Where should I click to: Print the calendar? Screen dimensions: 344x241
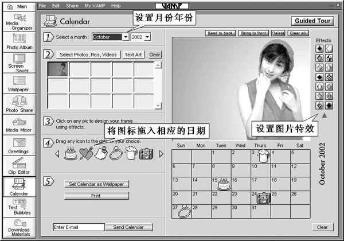(x=96, y=196)
